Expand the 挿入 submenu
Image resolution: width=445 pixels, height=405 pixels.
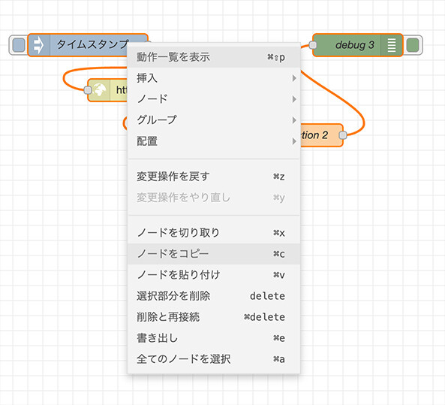click(214, 78)
